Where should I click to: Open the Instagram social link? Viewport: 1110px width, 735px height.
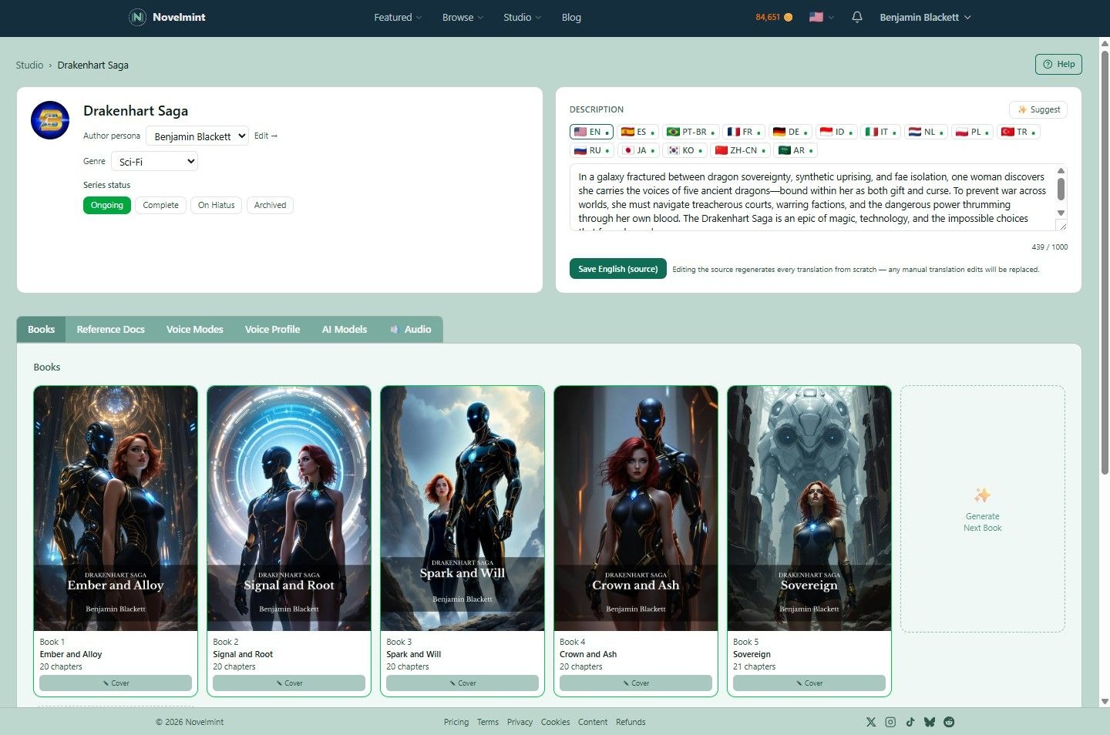coord(890,722)
